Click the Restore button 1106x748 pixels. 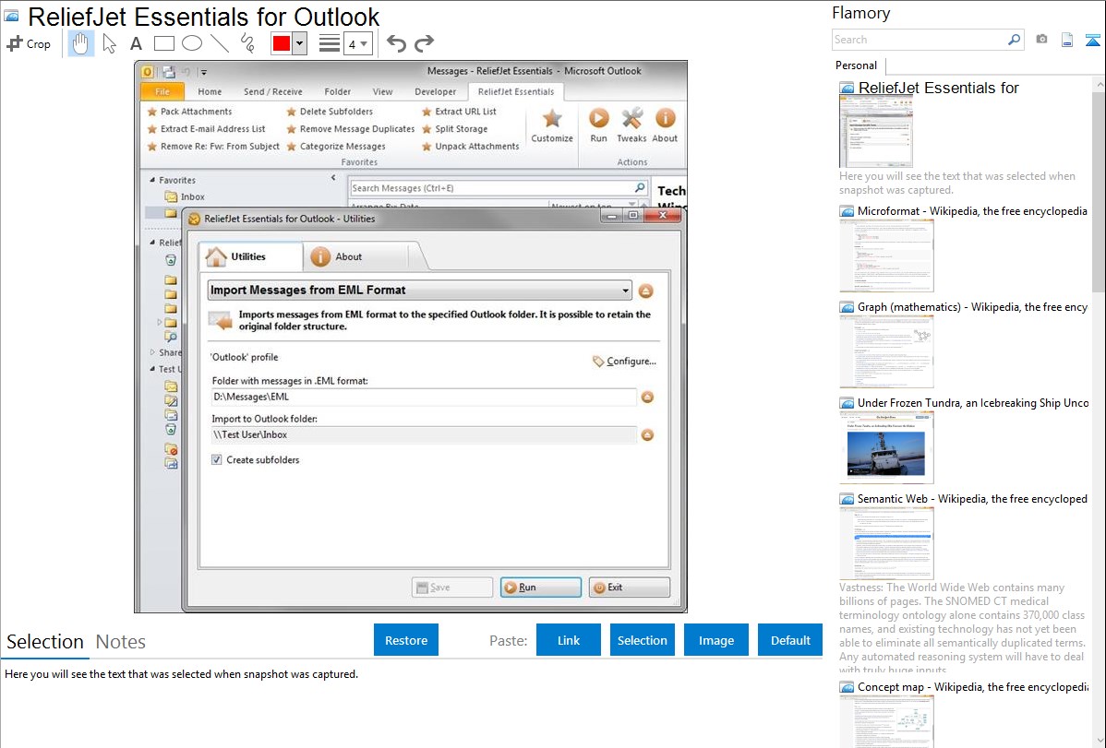point(406,640)
